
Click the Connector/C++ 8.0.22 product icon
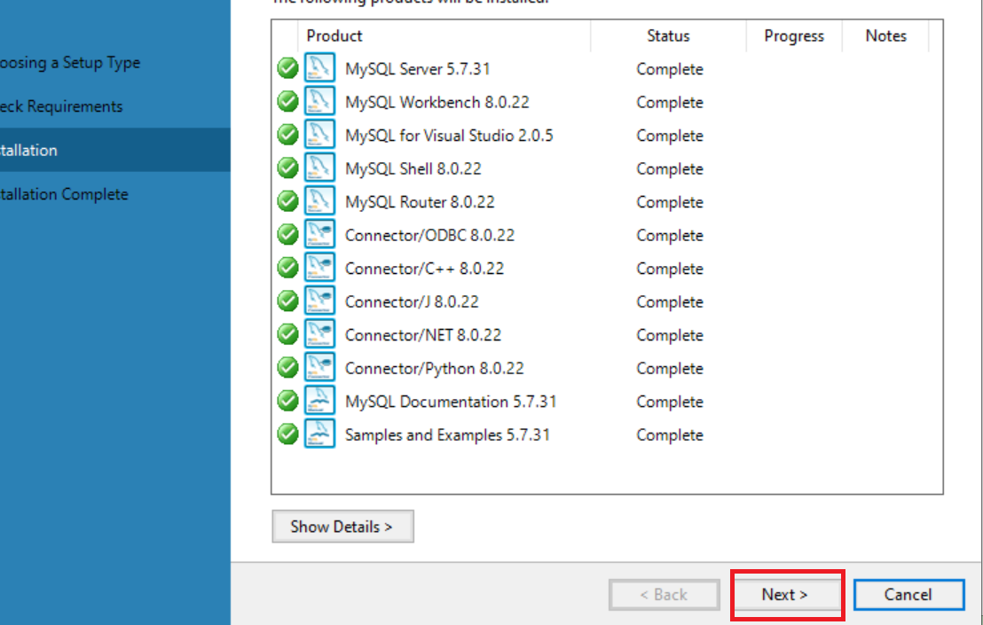319,267
